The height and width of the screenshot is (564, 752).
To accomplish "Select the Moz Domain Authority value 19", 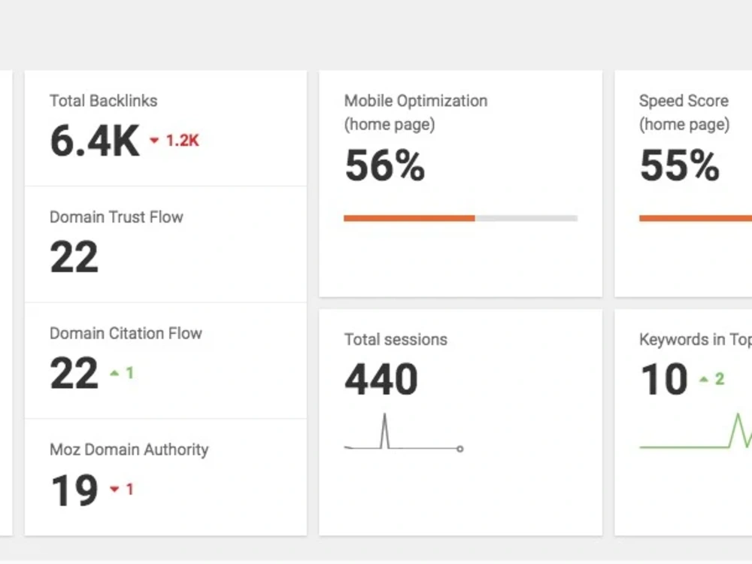I will [74, 490].
